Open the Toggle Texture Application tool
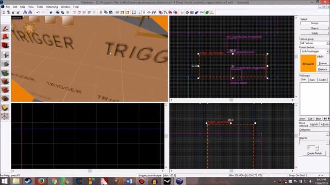The image size is (330, 185). 5,73
